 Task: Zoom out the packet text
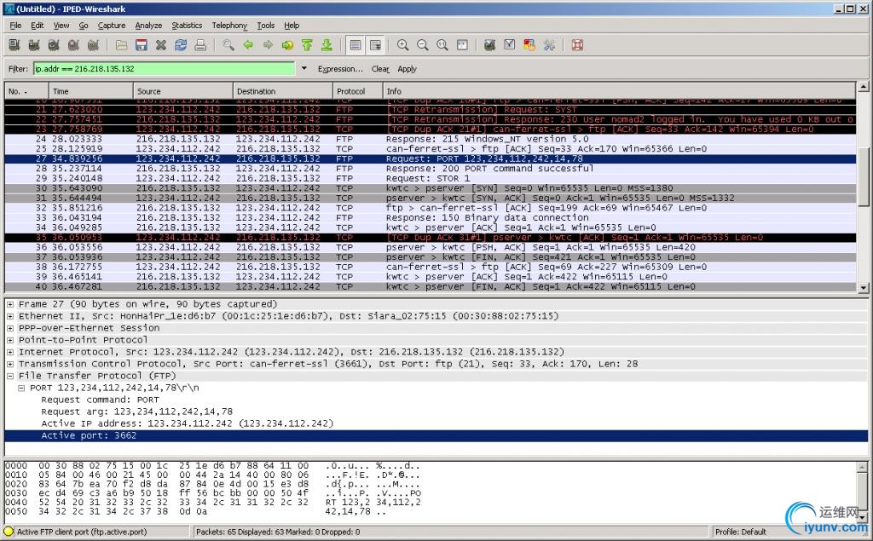pos(423,45)
